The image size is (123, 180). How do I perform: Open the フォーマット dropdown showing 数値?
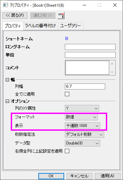(81, 117)
